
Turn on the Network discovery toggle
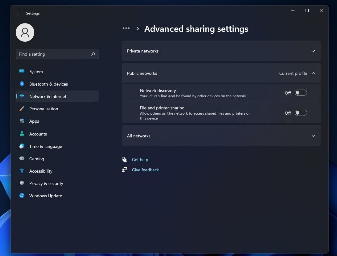click(301, 93)
